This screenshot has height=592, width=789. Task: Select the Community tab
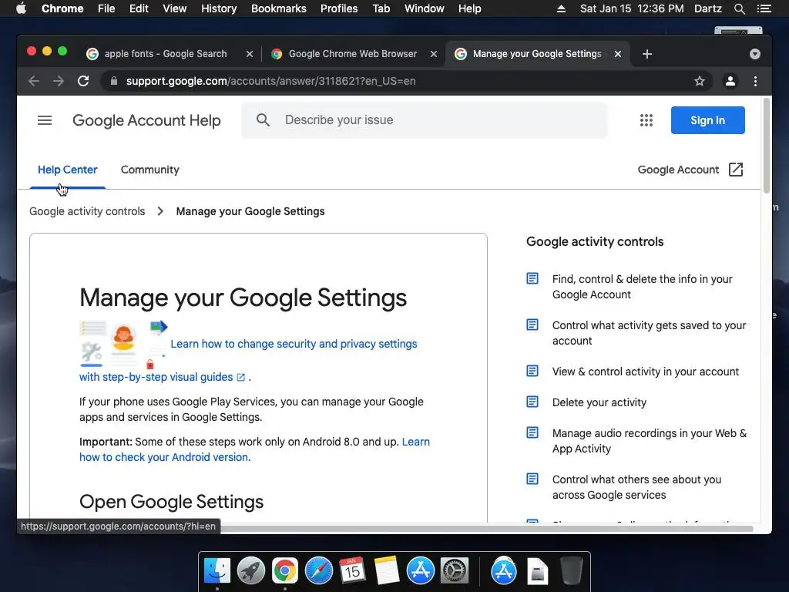point(150,170)
